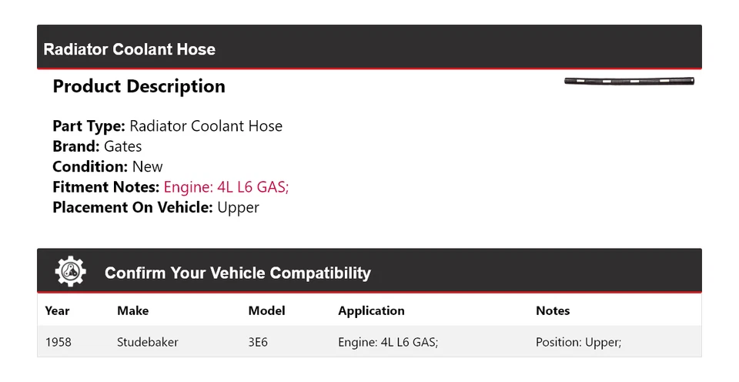Click the Make column header
This screenshot has height=382, width=739.
(132, 310)
